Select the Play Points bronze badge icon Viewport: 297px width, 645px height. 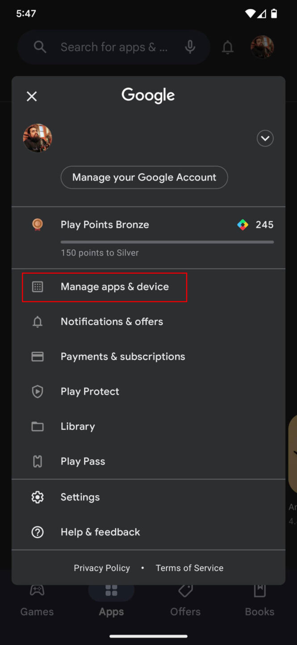click(x=38, y=224)
